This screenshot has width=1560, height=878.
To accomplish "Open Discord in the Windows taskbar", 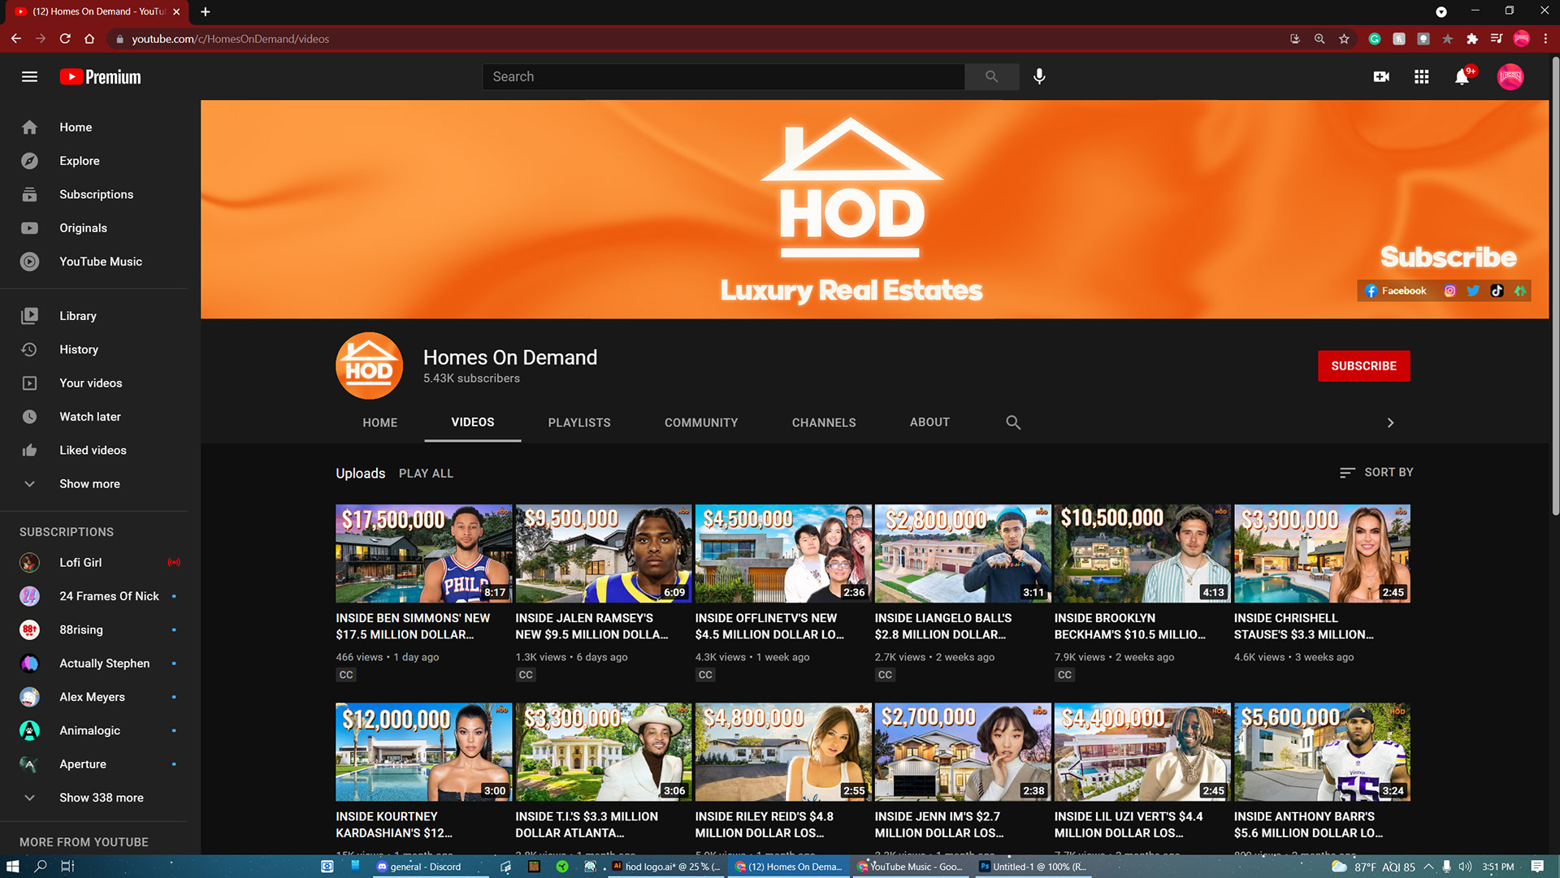I will (x=419, y=867).
